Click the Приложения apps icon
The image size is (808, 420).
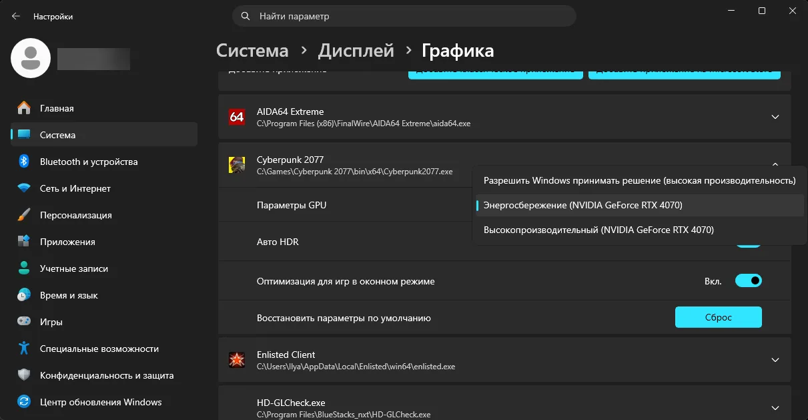click(24, 242)
